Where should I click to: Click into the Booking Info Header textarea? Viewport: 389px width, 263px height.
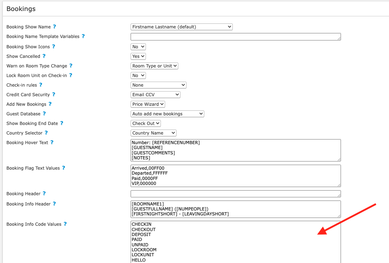236,209
